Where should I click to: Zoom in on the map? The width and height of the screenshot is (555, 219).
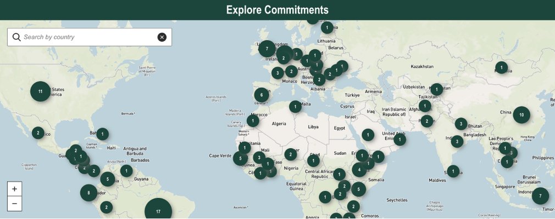[x=14, y=189]
